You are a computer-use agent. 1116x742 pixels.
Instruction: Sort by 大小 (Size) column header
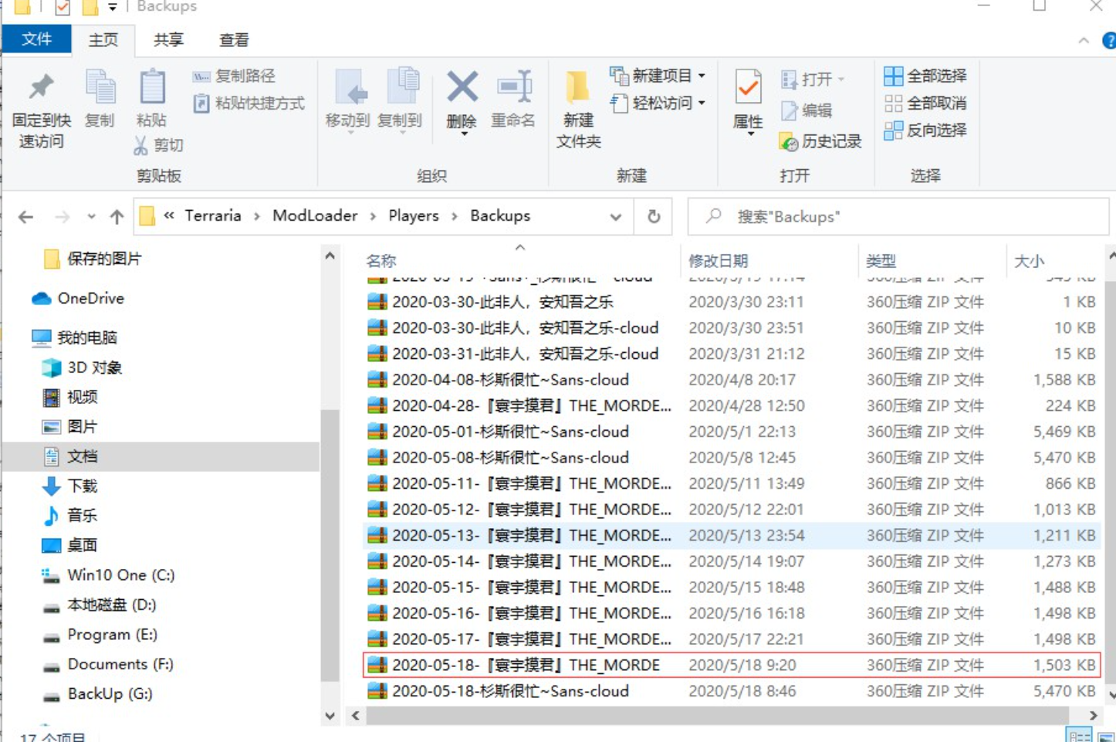point(1029,261)
